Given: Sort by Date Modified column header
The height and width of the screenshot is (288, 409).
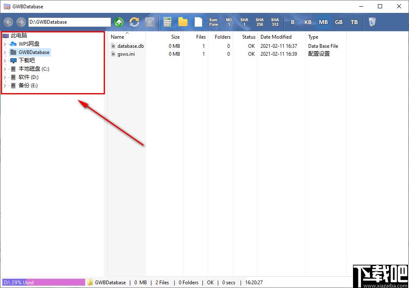Looking at the screenshot, I should (x=276, y=37).
